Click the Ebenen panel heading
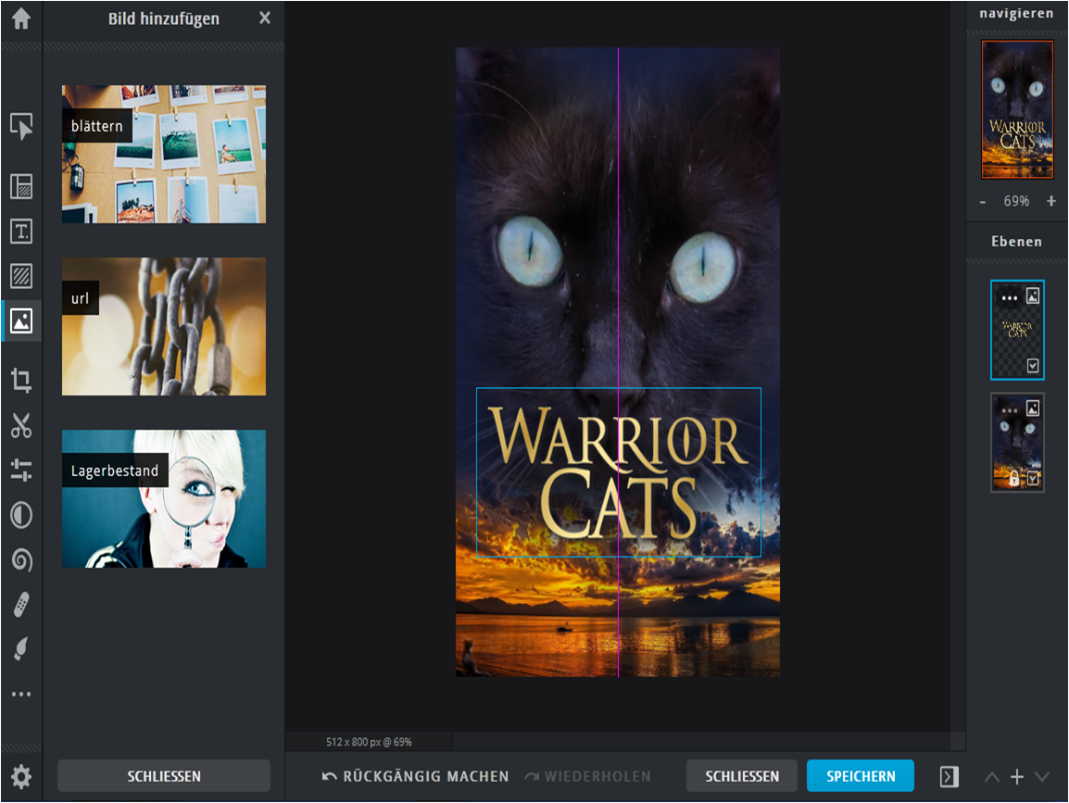This screenshot has height=803, width=1069. tap(1016, 242)
